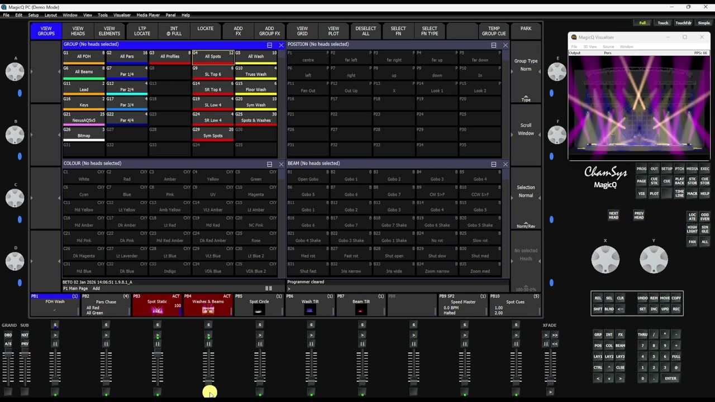Open the PLOT button
Image resolution: width=715 pixels, height=402 pixels.
pyautogui.click(x=654, y=194)
